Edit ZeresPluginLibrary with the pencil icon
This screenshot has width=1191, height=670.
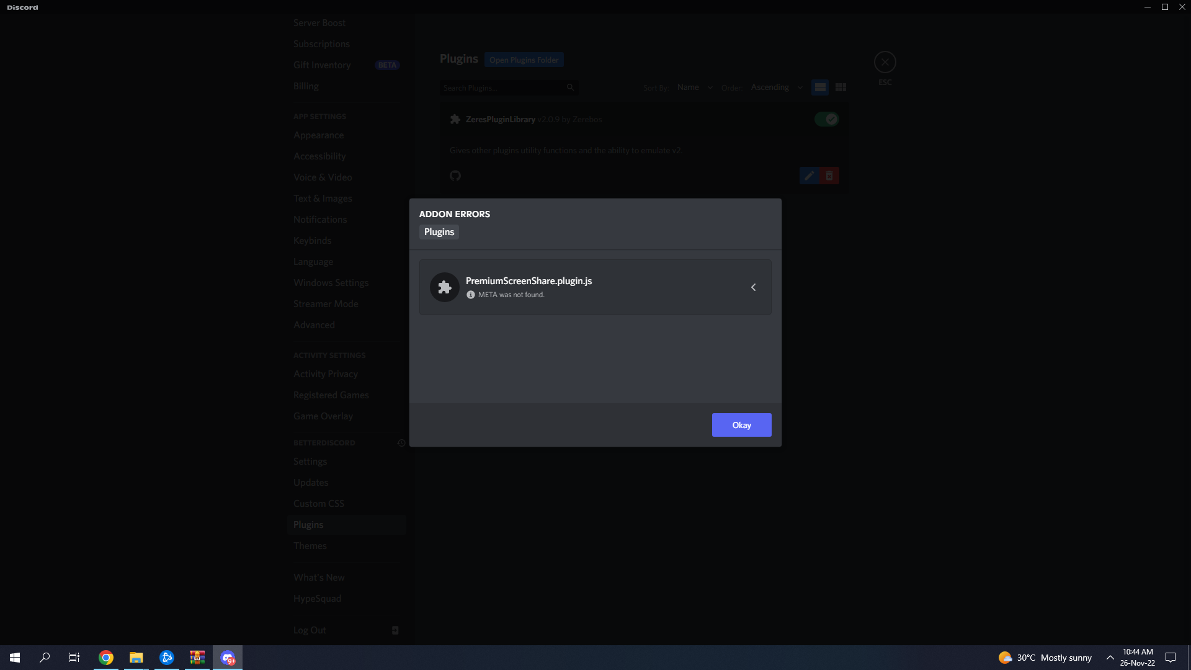pos(808,176)
